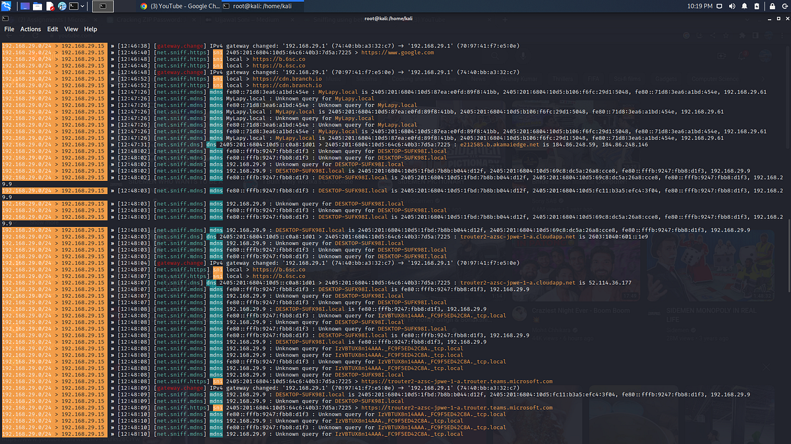Open the web browser globe icon
Viewport: 791px width, 444px height.
(x=61, y=6)
